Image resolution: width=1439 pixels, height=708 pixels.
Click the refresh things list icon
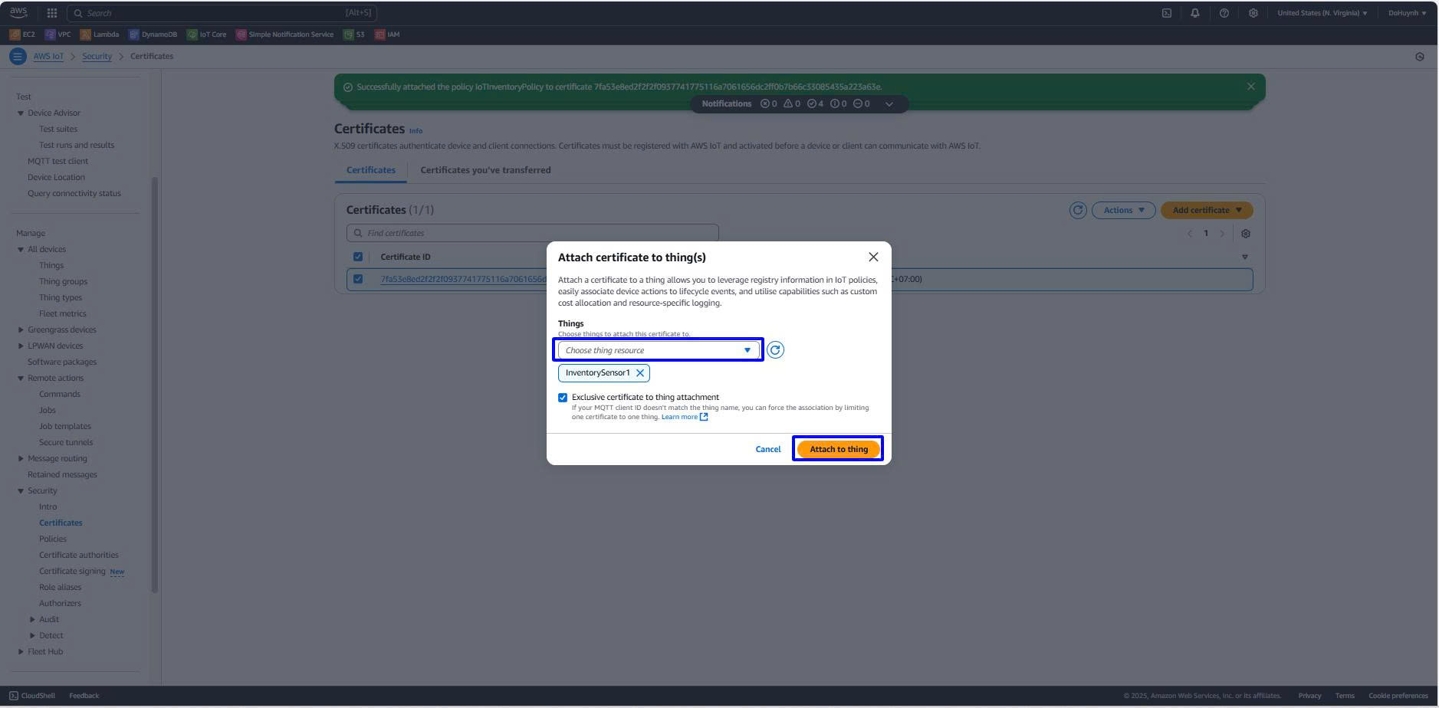coord(775,350)
